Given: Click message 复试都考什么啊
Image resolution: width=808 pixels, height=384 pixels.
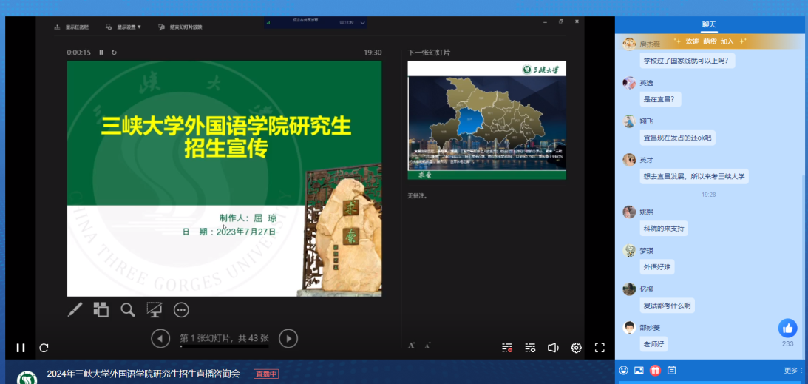Looking at the screenshot, I should pos(668,305).
